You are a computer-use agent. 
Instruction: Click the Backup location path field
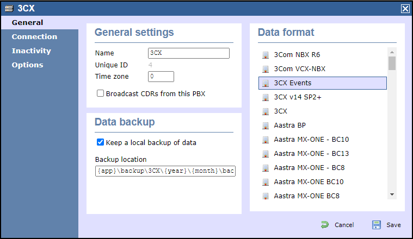coord(165,171)
